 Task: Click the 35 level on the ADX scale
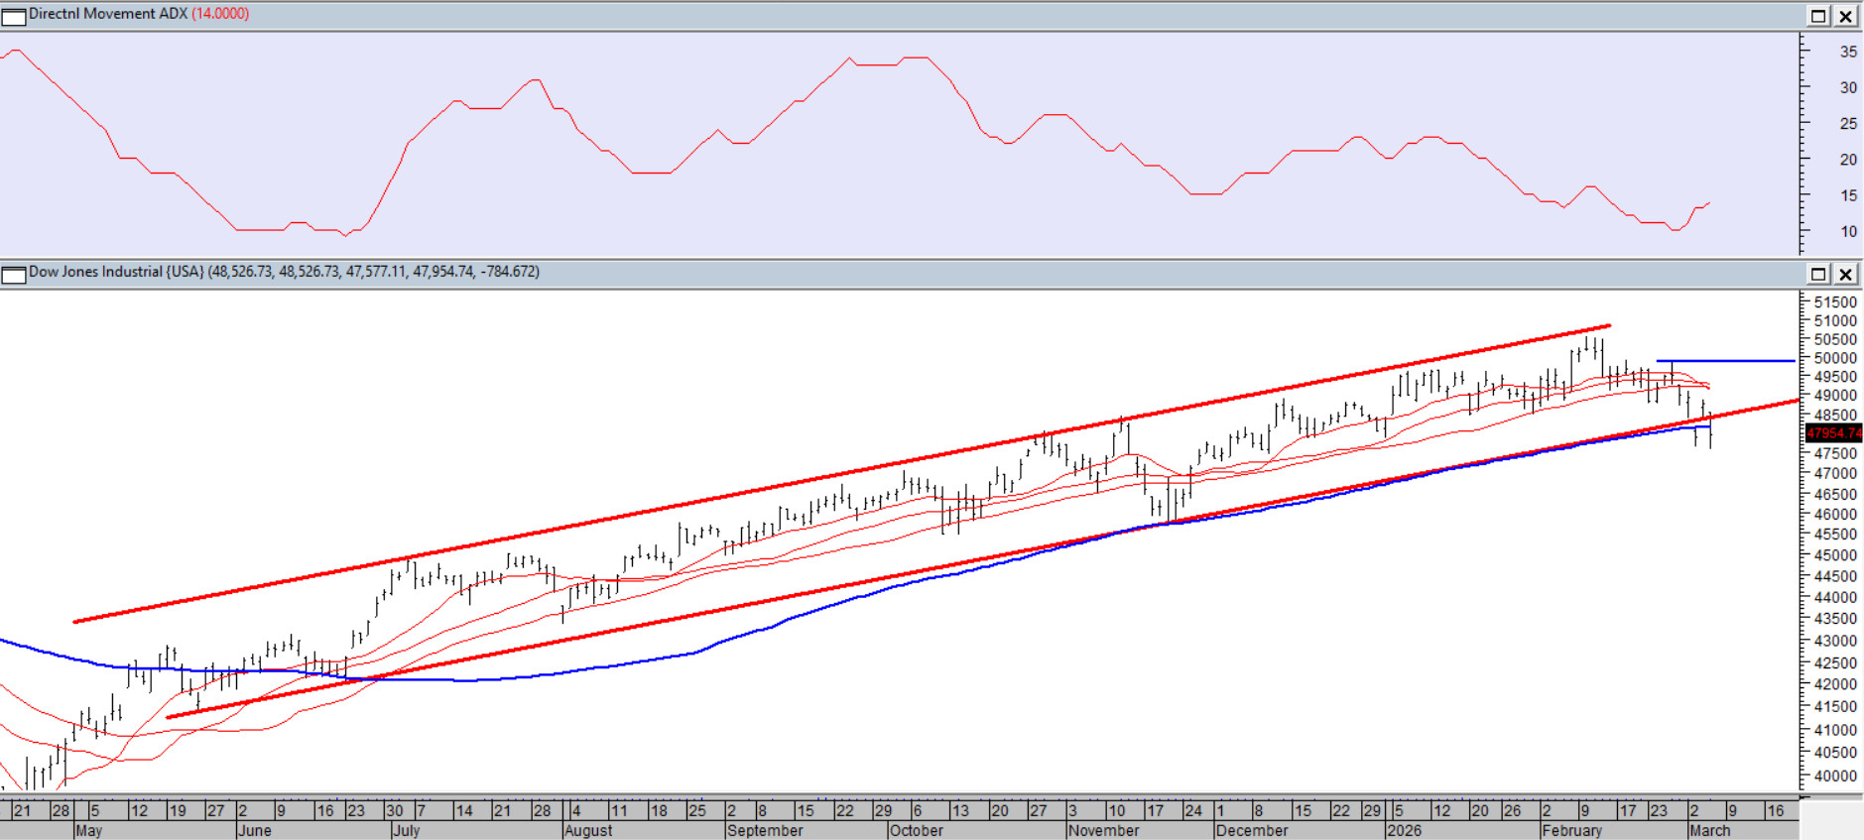(1848, 52)
